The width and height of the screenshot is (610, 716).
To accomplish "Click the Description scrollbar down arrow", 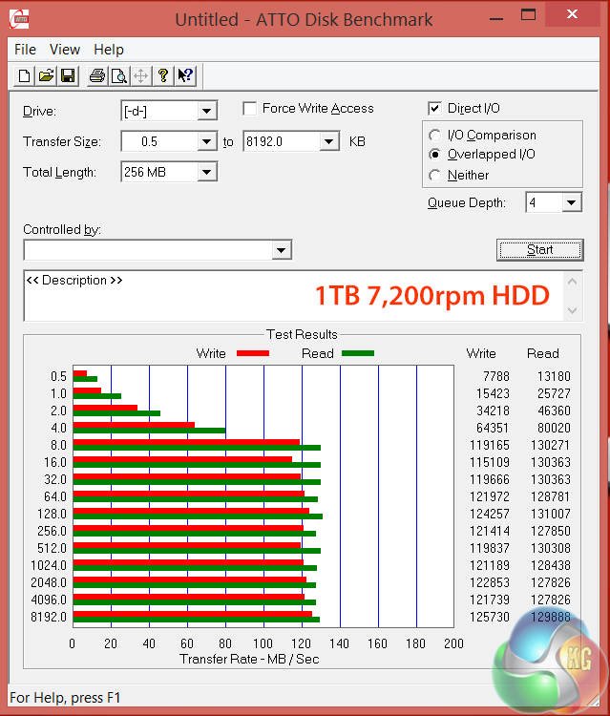I will tap(573, 310).
